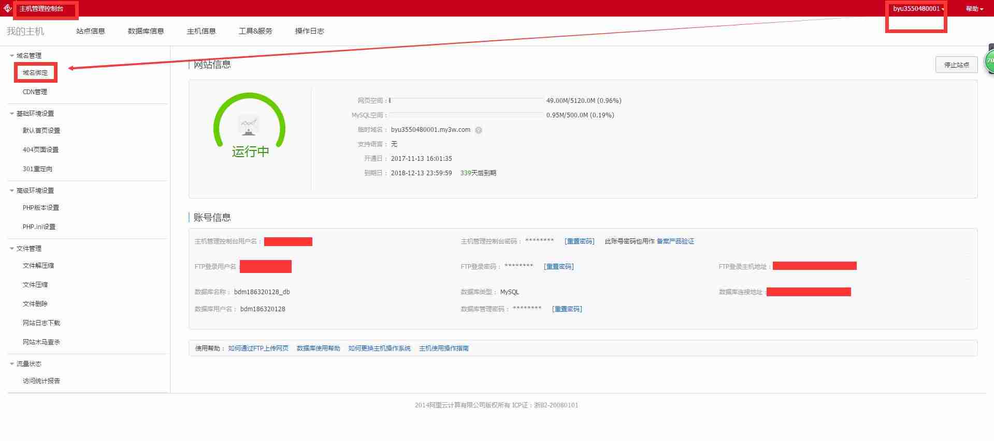
Task: Click the 网页空间 usage progress bar
Action: tap(466, 100)
